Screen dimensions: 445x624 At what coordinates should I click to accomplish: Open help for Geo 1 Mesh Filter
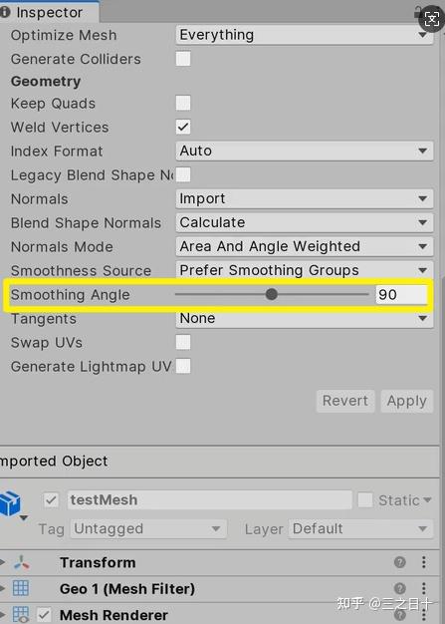pyautogui.click(x=400, y=588)
